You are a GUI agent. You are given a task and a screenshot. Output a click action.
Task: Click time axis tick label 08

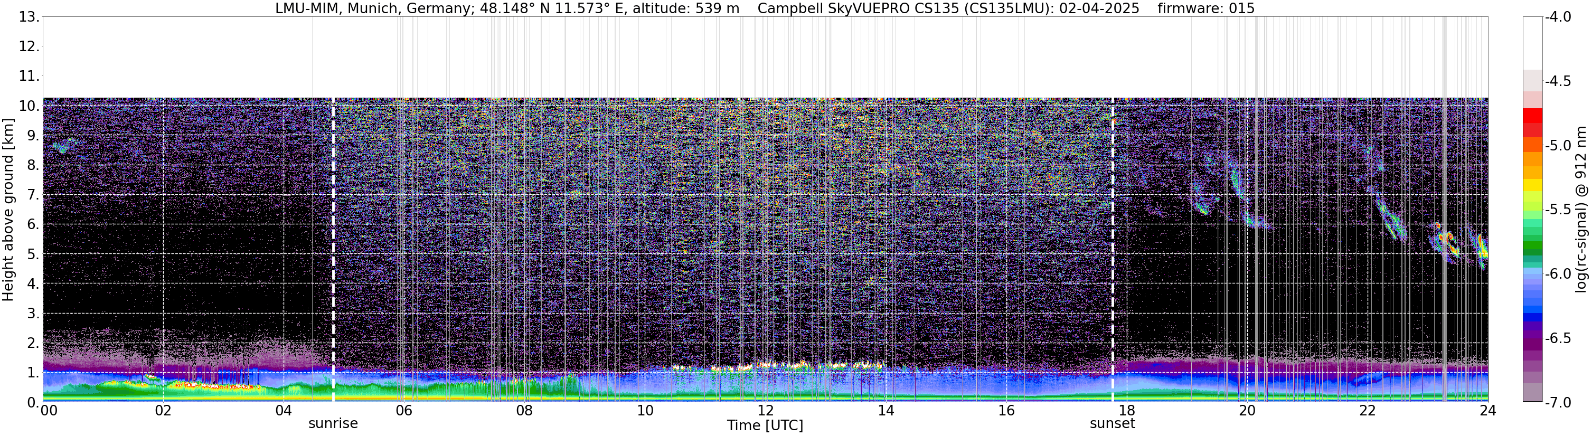tap(524, 411)
